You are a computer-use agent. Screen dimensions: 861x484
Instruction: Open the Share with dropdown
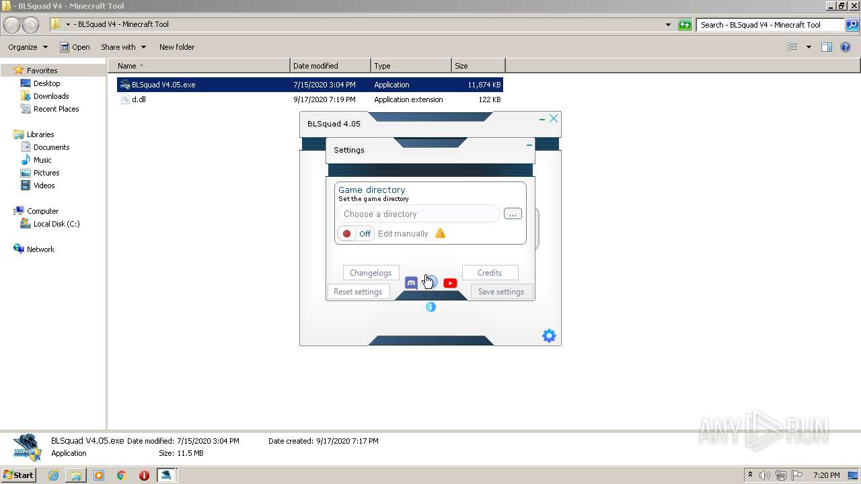pos(123,47)
